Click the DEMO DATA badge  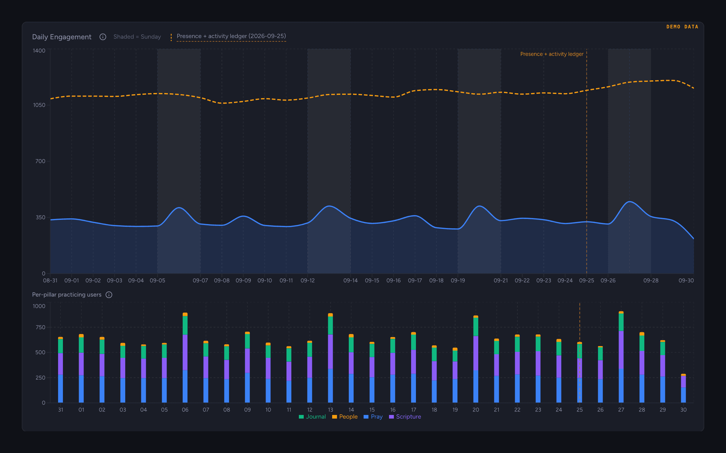pyautogui.click(x=682, y=27)
